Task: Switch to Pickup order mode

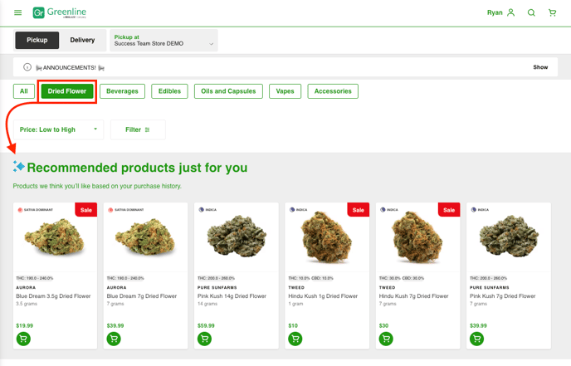Action: tap(37, 40)
